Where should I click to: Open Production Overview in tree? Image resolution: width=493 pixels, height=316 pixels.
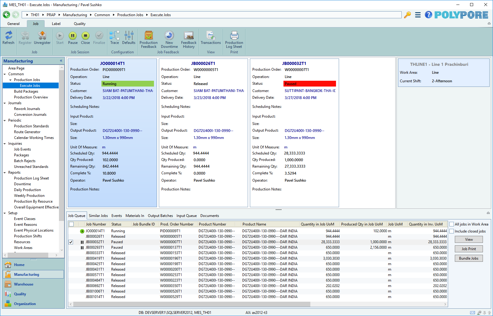[x=31, y=97]
